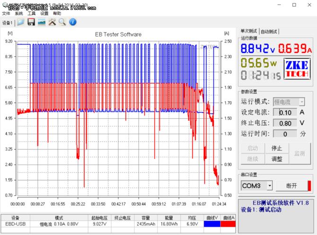Close the EB Tester window

click(x=309, y=5)
